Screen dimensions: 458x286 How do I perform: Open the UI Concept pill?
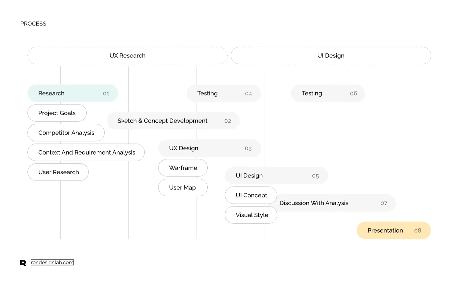[x=251, y=195]
